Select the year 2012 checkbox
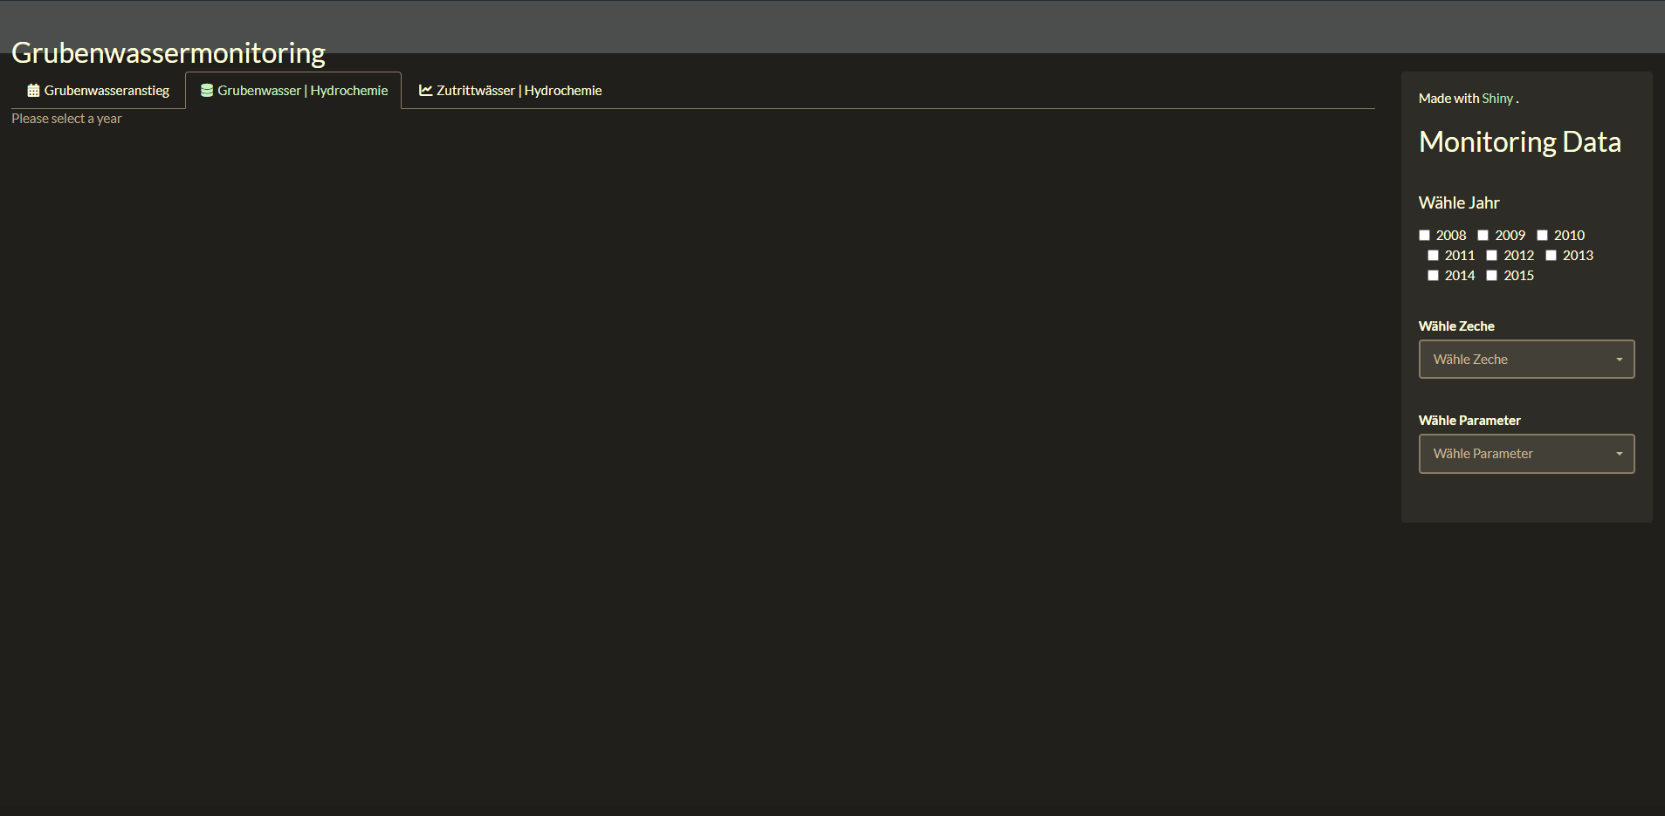The image size is (1665, 816). click(1492, 256)
